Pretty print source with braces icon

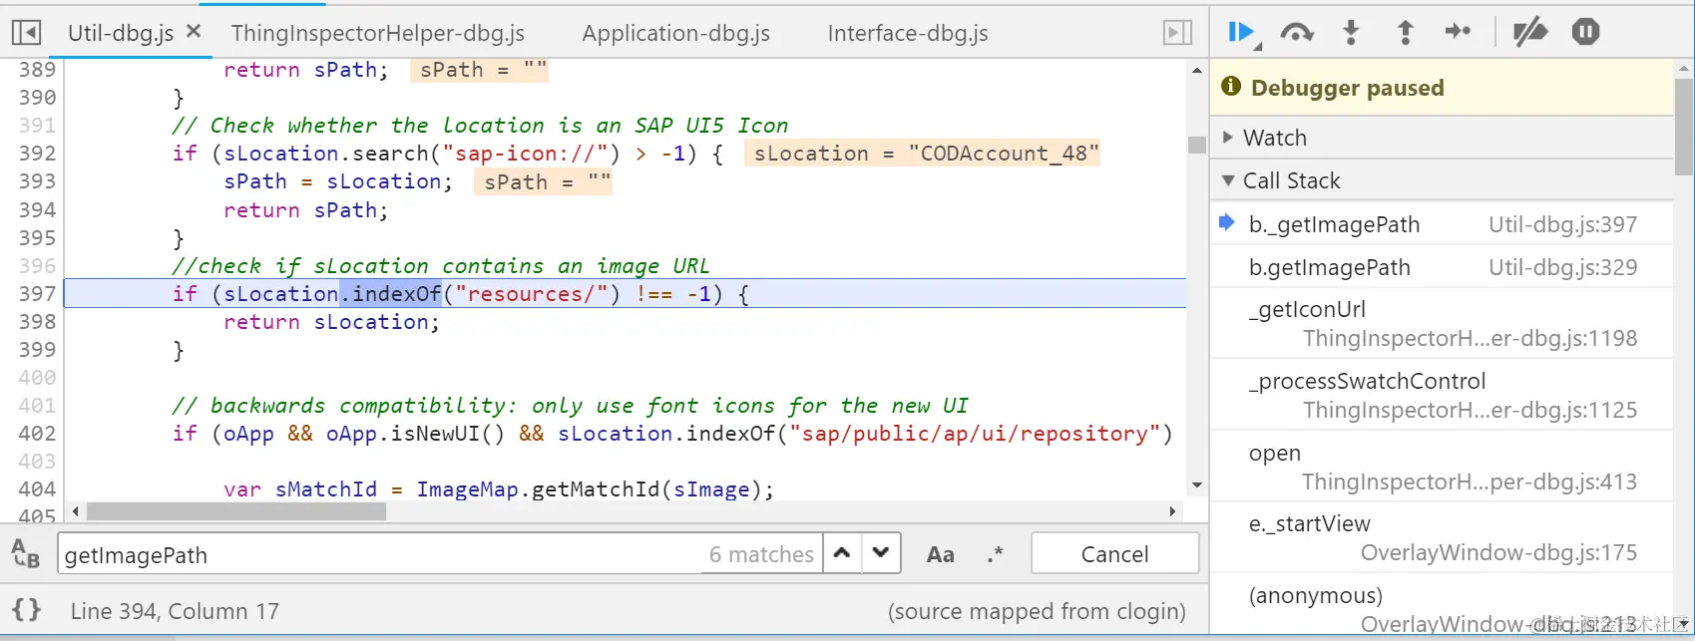27,609
